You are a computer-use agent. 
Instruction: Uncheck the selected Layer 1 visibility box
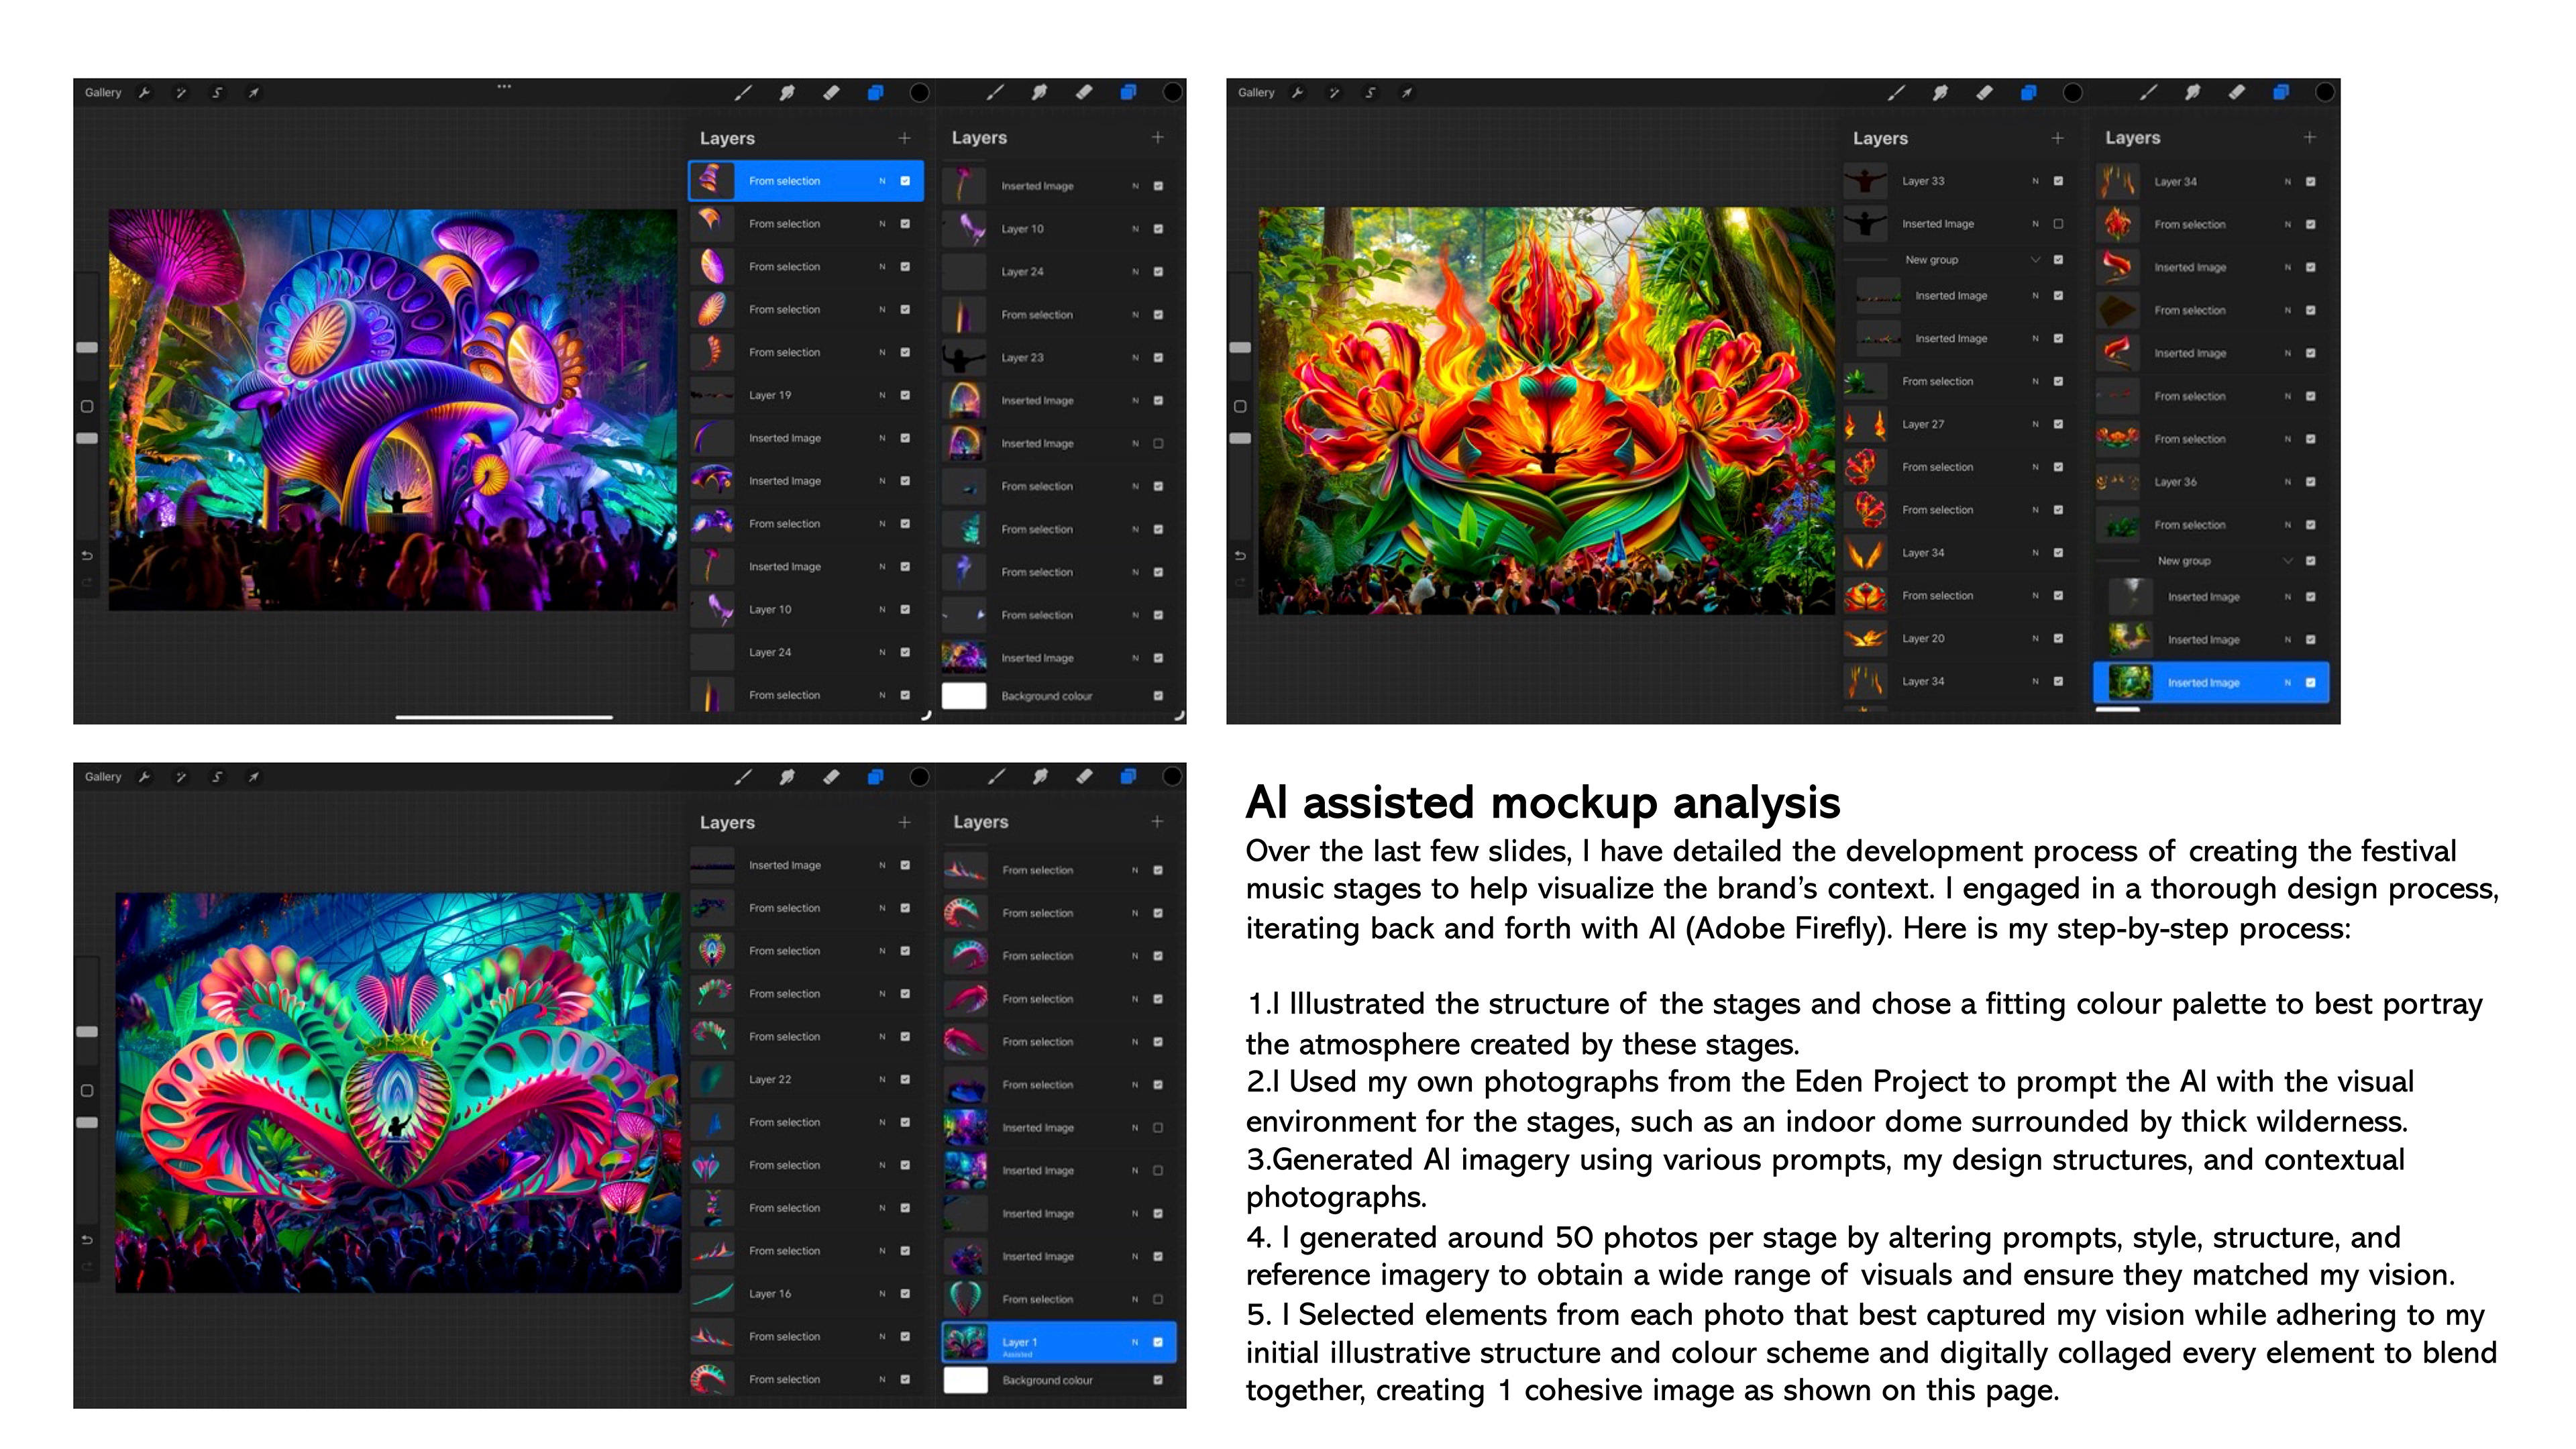[x=1158, y=1342]
